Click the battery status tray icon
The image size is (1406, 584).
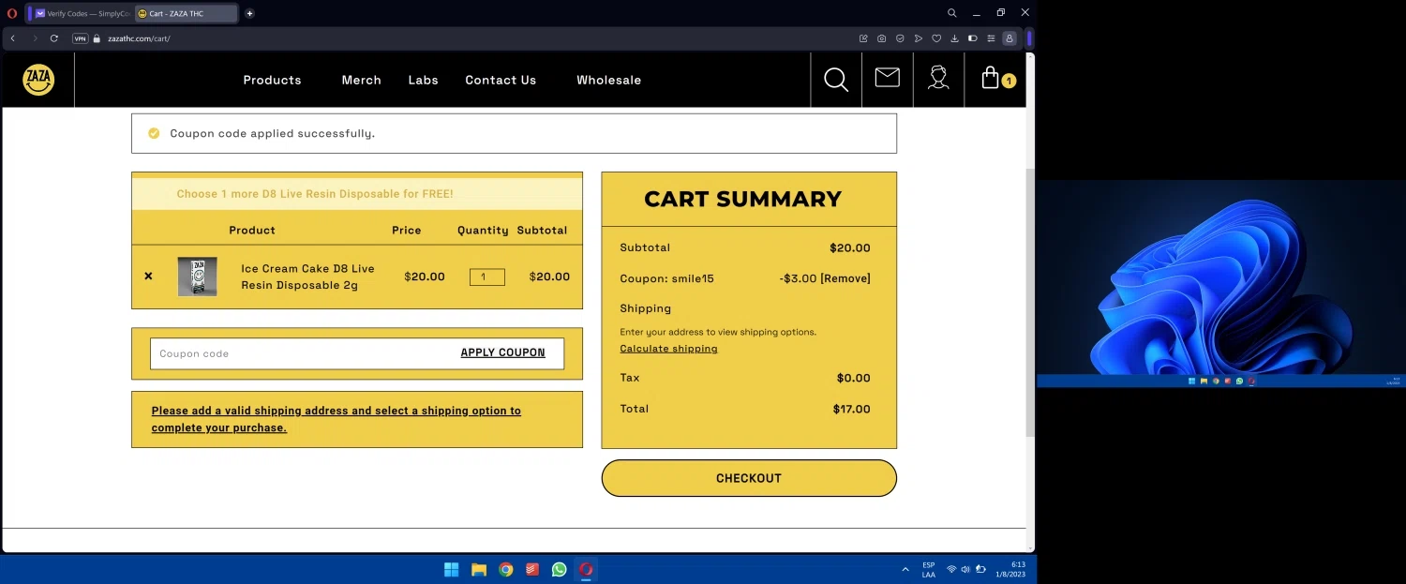980,569
